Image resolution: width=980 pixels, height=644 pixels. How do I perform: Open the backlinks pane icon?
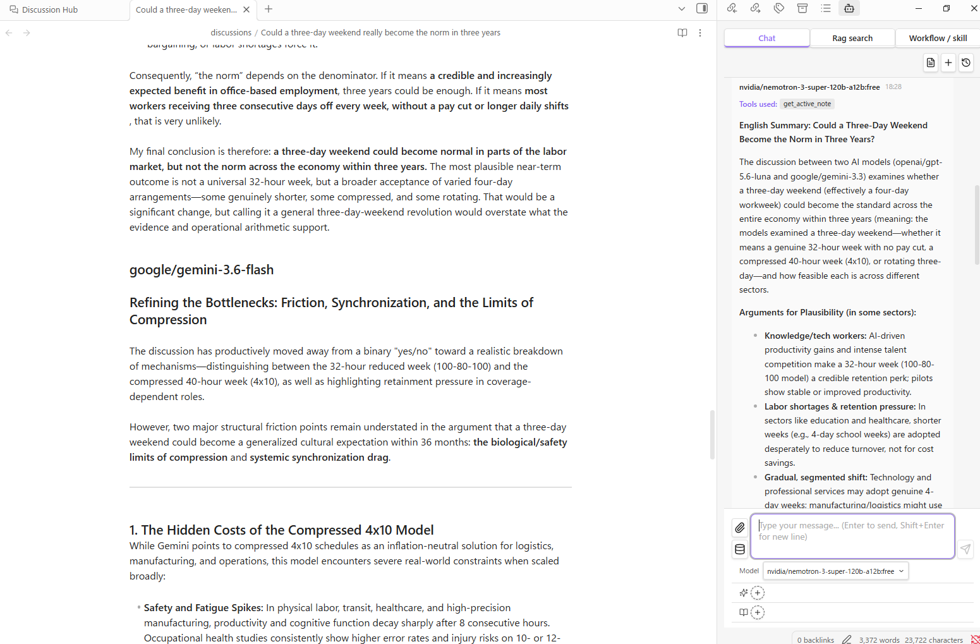732,8
